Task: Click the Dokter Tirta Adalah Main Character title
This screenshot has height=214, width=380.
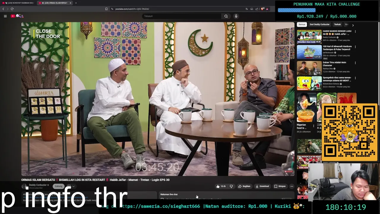Action: [x=334, y=64]
